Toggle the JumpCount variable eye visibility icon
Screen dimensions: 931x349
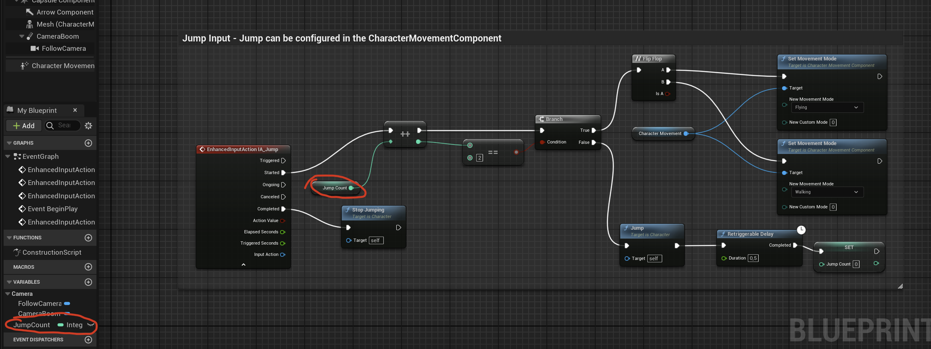(90, 325)
